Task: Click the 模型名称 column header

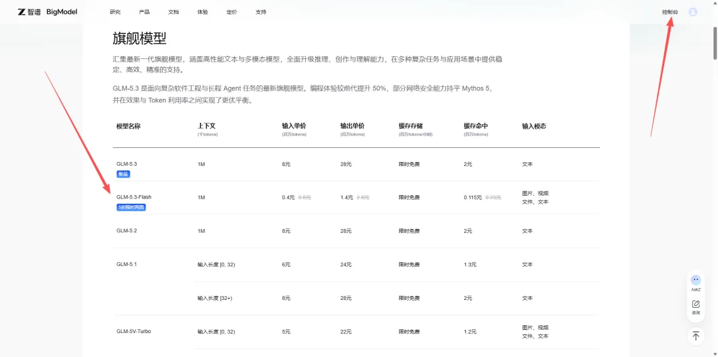Action: 128,126
